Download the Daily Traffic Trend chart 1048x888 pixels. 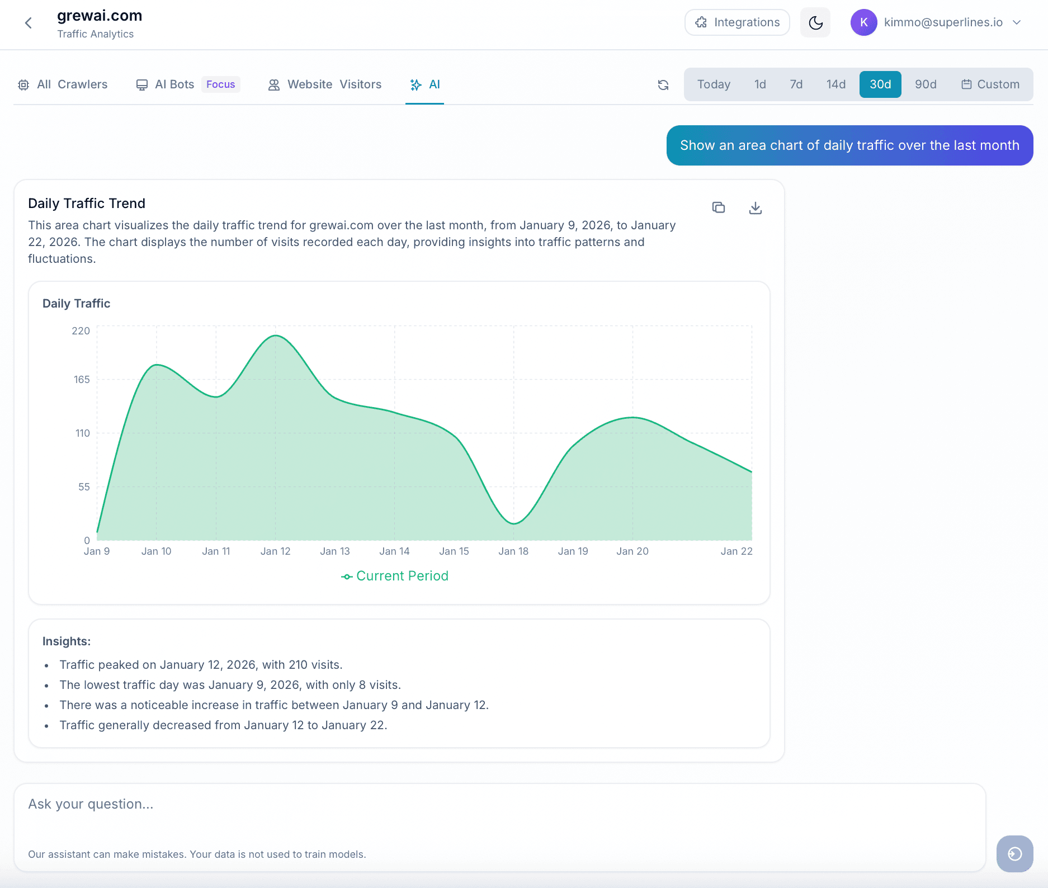(x=755, y=207)
